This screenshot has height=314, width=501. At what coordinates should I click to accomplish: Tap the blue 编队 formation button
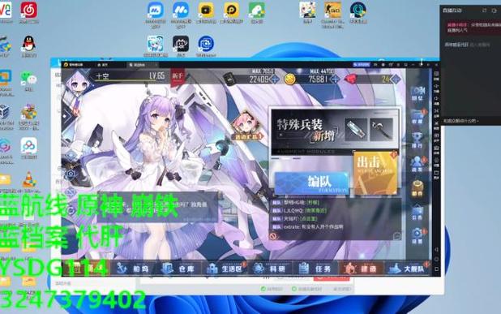311,183
